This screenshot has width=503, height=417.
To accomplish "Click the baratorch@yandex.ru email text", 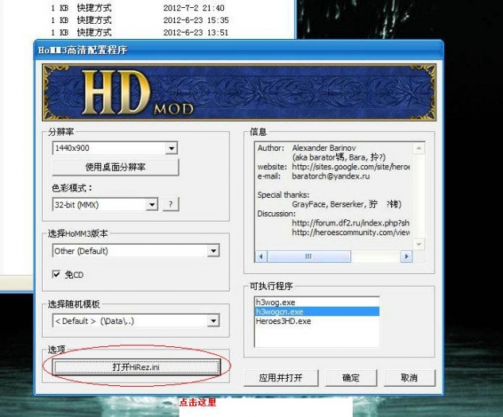I will click(331, 176).
